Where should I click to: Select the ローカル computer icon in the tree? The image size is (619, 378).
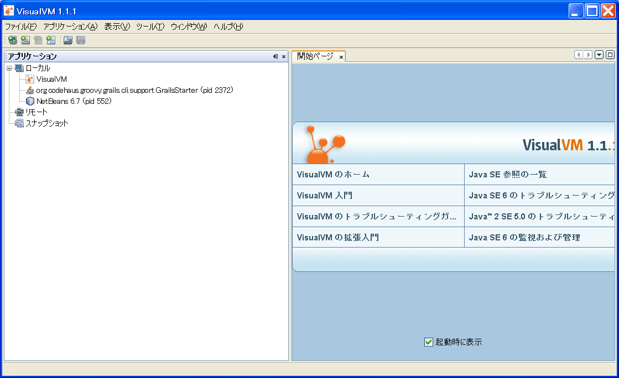click(19, 69)
